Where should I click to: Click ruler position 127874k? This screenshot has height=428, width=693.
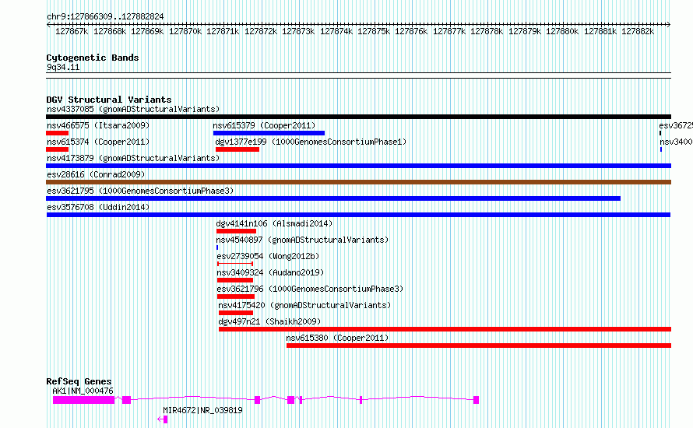tap(336, 31)
